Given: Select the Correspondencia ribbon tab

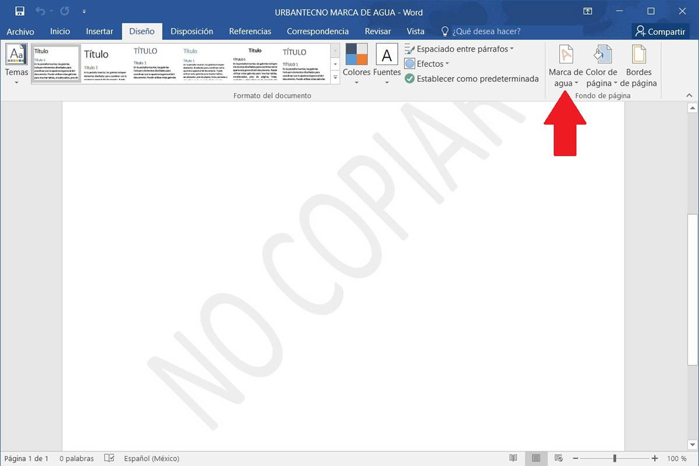Looking at the screenshot, I should click(317, 31).
